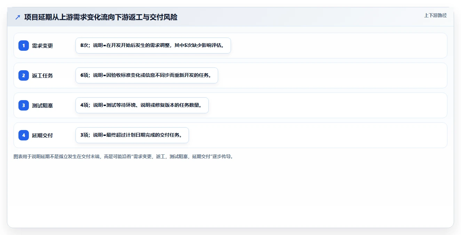Click the 4项 test blocking description box
Image resolution: width=461 pixels, height=235 pixels.
pos(142,105)
